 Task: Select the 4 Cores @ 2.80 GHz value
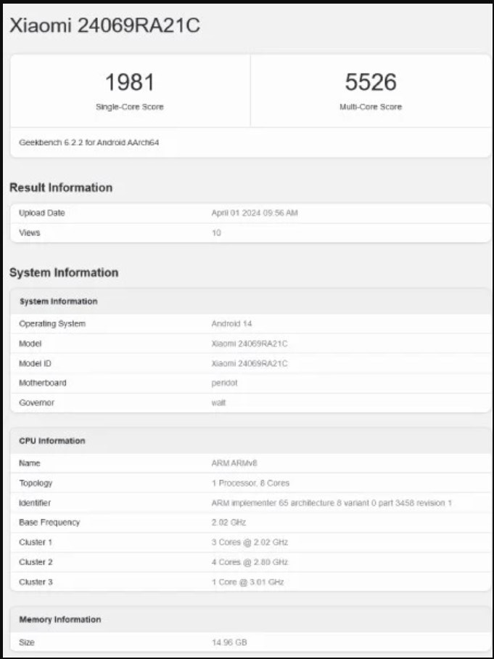250,562
